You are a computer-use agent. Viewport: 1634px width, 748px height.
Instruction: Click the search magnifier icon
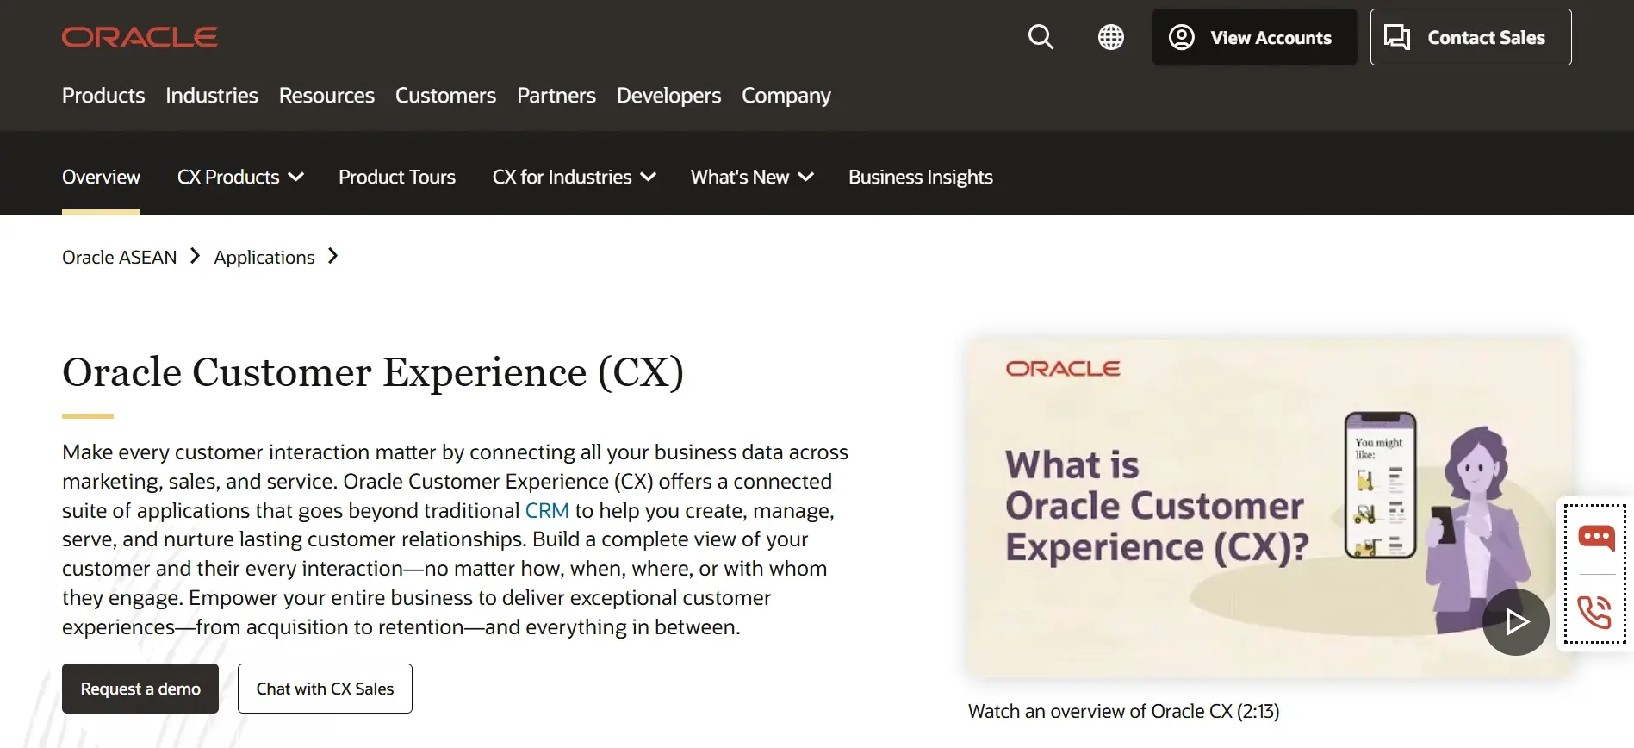point(1041,37)
